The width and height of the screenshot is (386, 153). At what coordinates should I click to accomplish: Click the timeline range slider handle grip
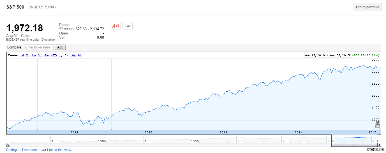(x=354, y=145)
